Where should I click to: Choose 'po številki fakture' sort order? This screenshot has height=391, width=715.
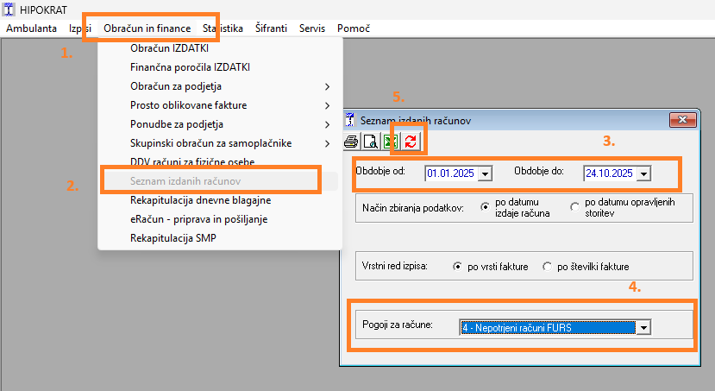(548, 268)
